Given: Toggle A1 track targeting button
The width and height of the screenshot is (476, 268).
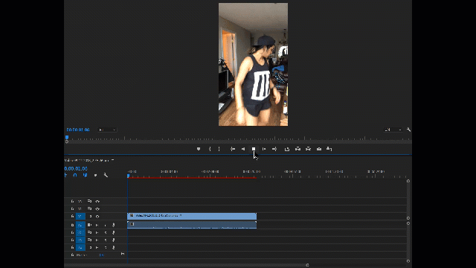Looking at the screenshot, I should 80,225.
